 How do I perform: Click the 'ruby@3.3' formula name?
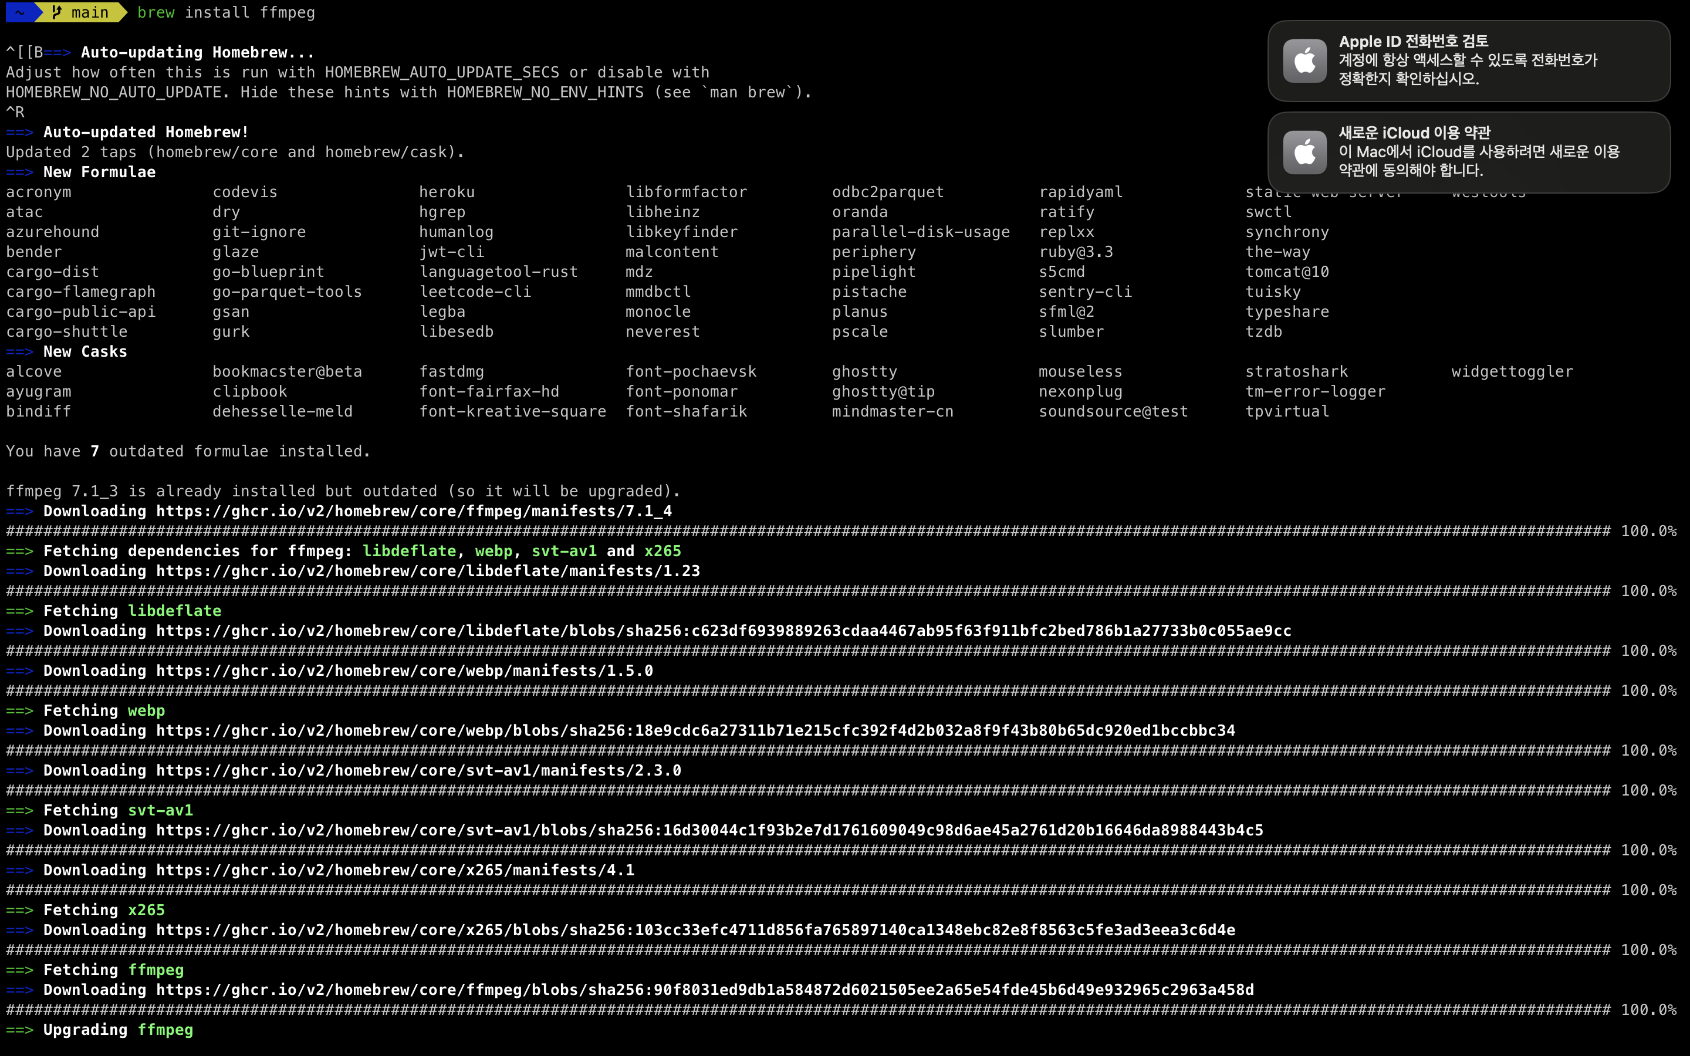(1076, 252)
